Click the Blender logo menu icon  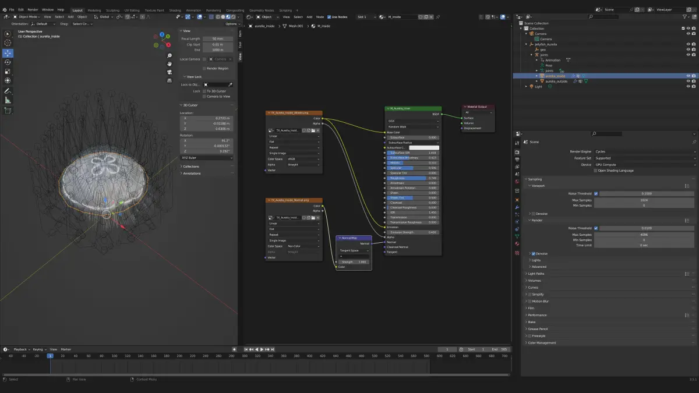(x=4, y=10)
